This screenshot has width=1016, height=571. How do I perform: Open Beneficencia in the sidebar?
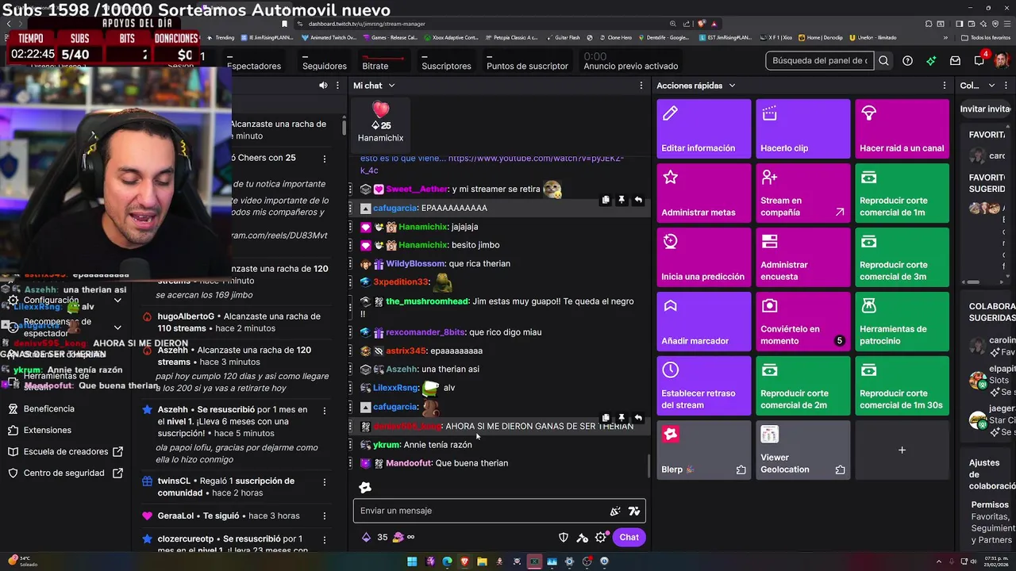[48, 408]
